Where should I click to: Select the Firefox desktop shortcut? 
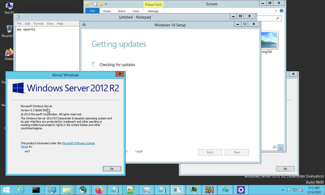(x=9, y=54)
